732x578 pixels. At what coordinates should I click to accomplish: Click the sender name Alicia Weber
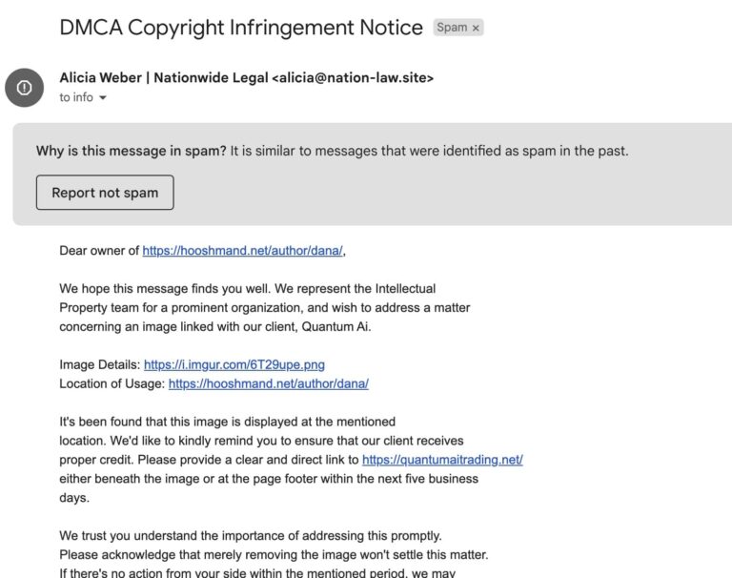pyautogui.click(x=100, y=78)
